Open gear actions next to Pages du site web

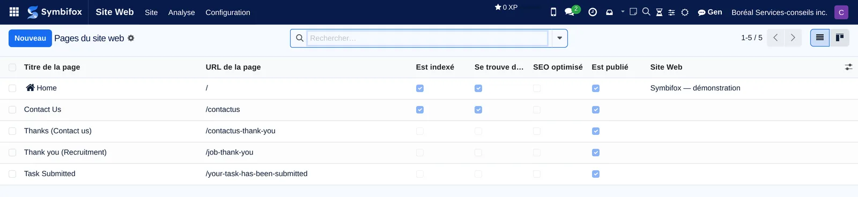coord(131,38)
